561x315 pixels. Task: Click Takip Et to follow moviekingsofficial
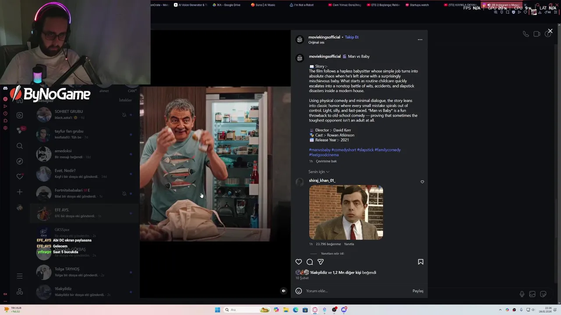tap(352, 37)
